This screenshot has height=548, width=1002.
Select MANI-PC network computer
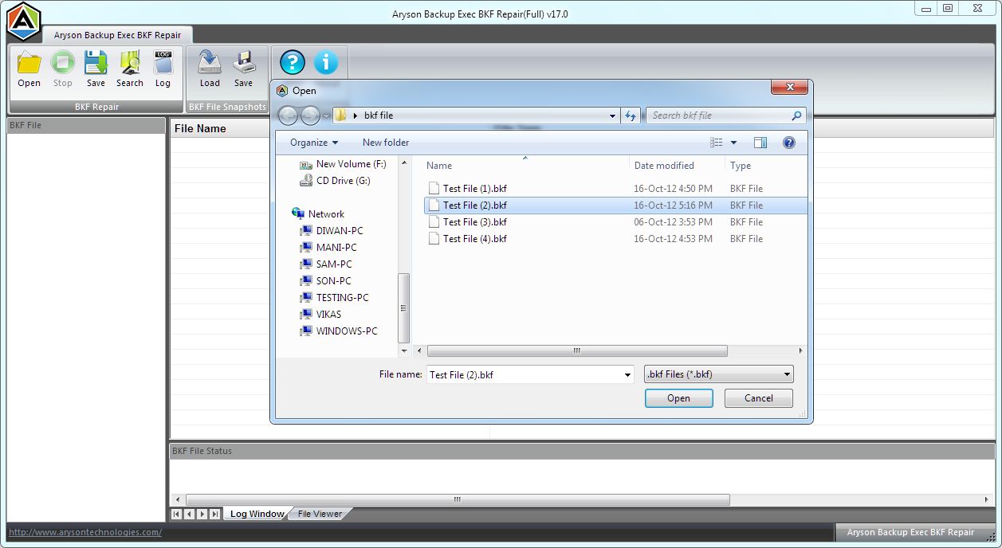click(328, 248)
